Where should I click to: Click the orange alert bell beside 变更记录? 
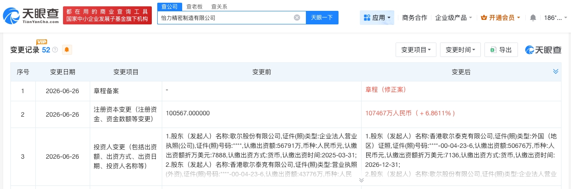(67, 50)
